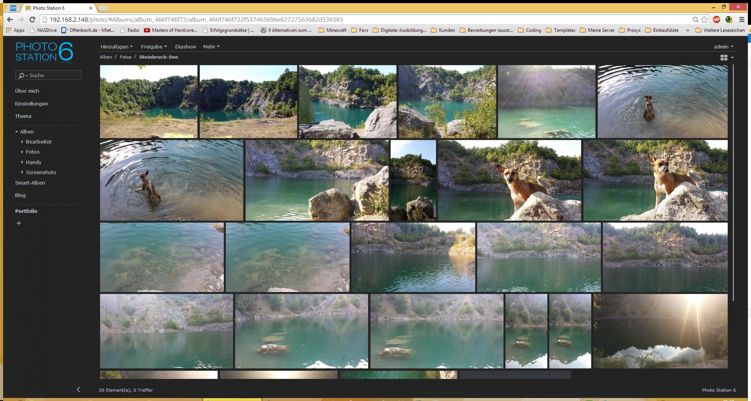The image size is (751, 401).
Task: Click the grid view layout icon
Action: click(724, 57)
